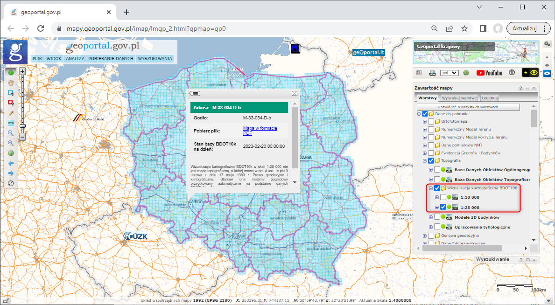The width and height of the screenshot is (555, 305).
Task: Collapse the Topografia tree node
Action: click(x=425, y=160)
